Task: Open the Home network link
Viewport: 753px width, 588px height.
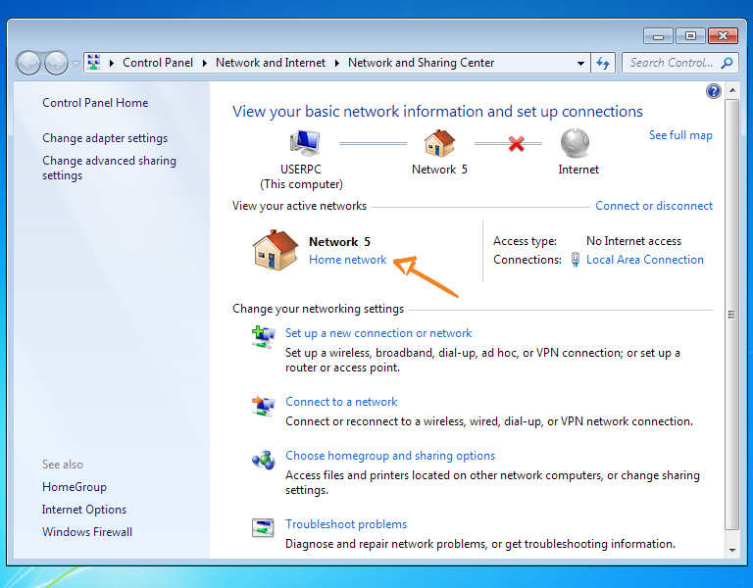Action: click(347, 260)
